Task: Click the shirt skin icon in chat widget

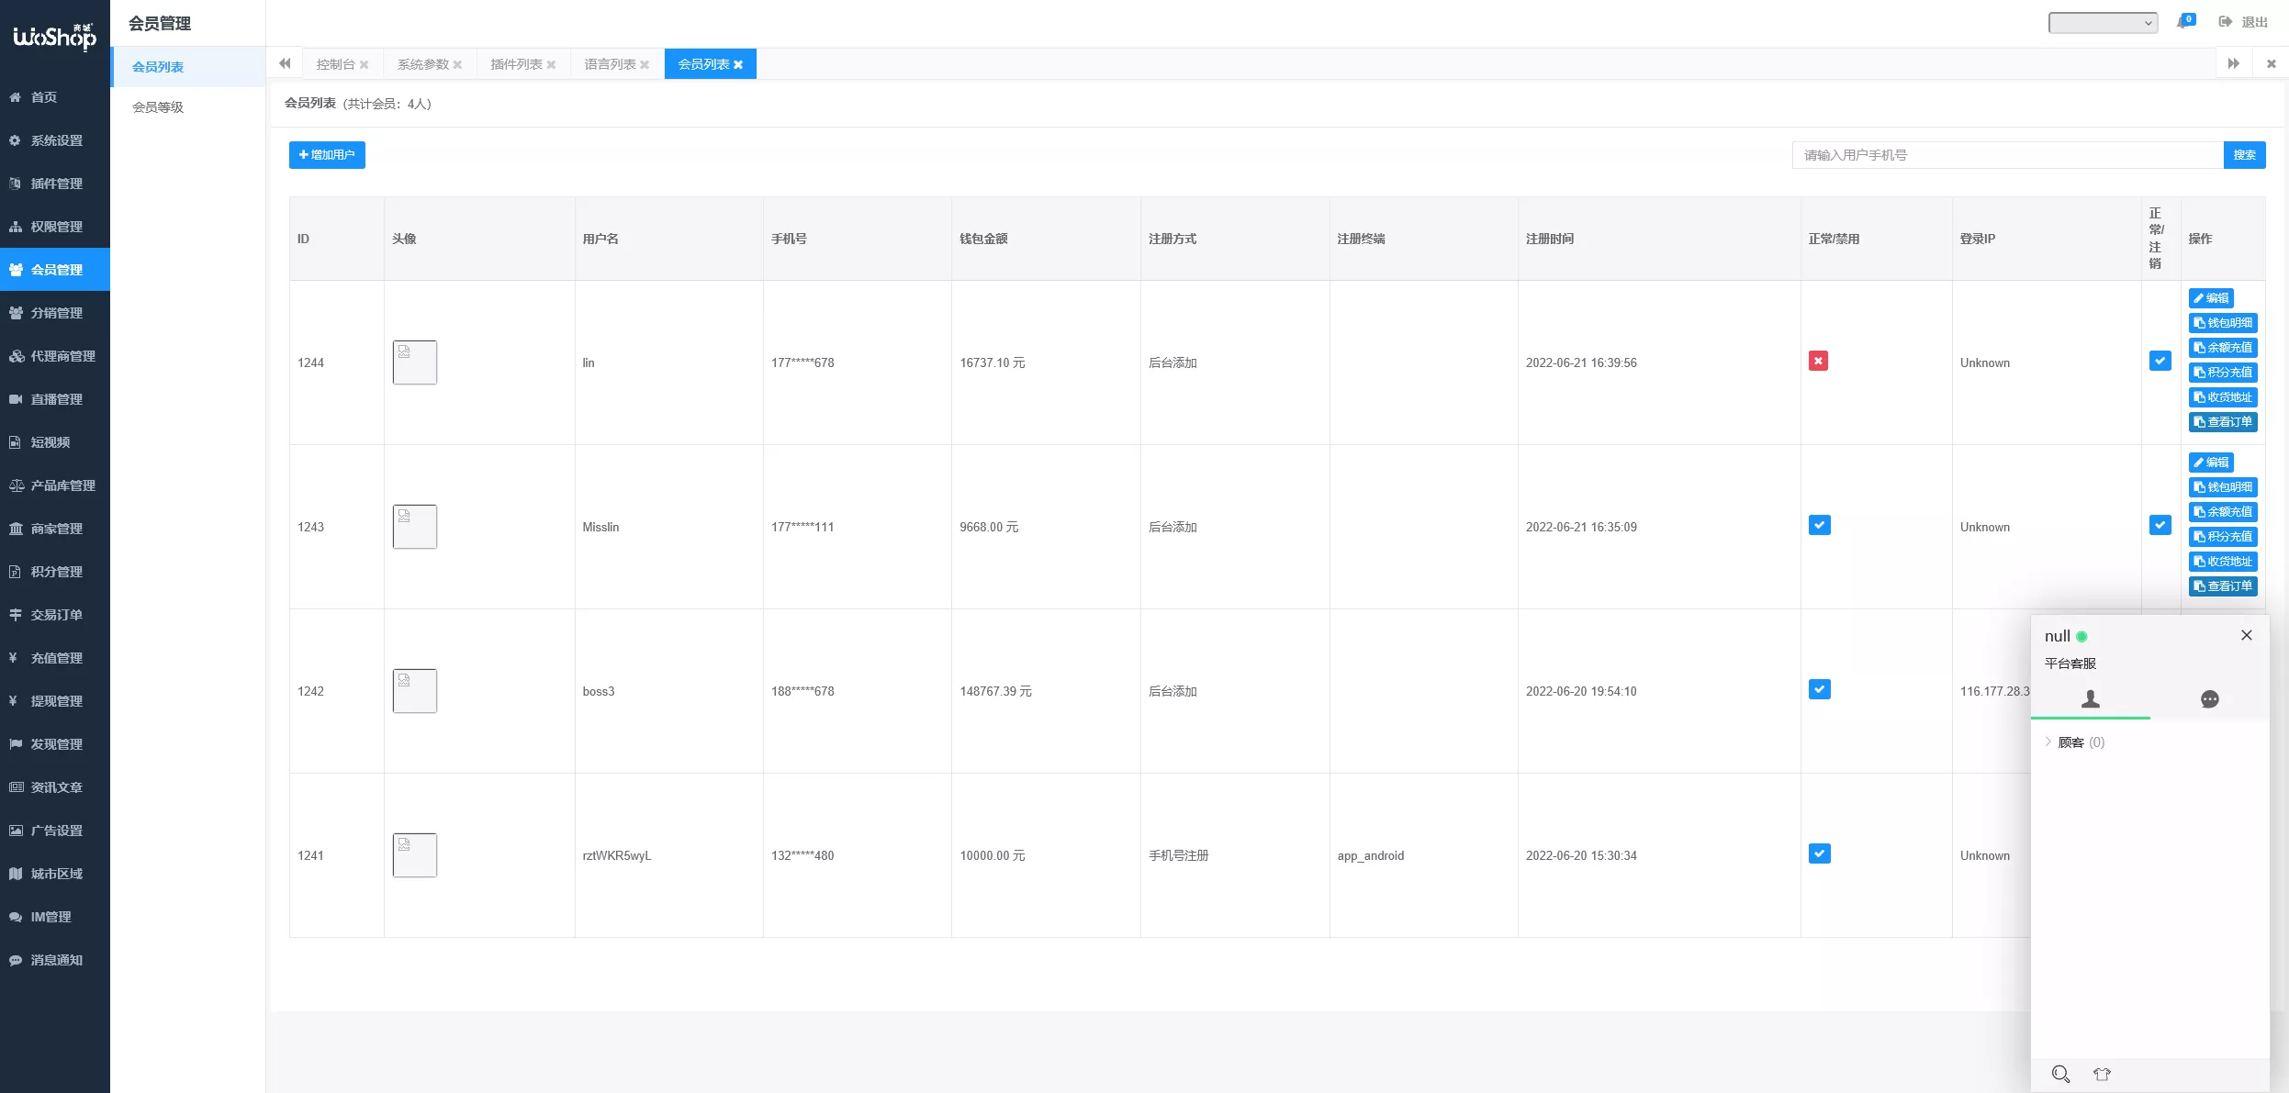Action: point(2102,1074)
